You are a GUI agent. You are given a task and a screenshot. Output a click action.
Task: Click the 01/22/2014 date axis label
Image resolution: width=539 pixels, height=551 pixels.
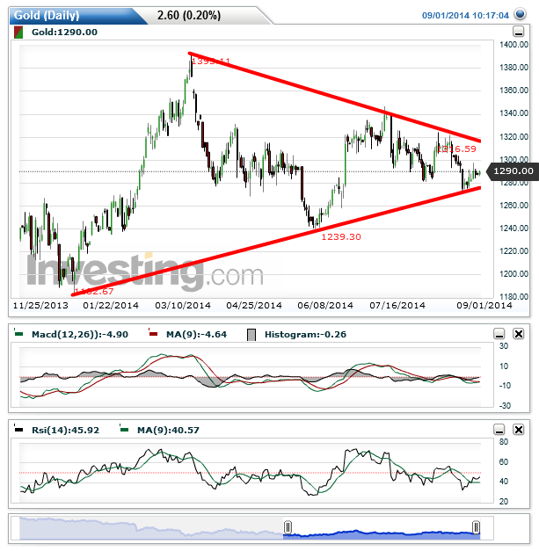(x=111, y=305)
